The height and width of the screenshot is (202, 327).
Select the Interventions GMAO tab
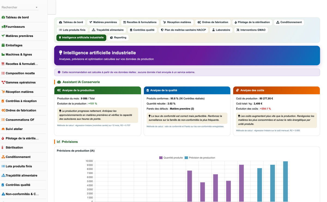pos(251,30)
